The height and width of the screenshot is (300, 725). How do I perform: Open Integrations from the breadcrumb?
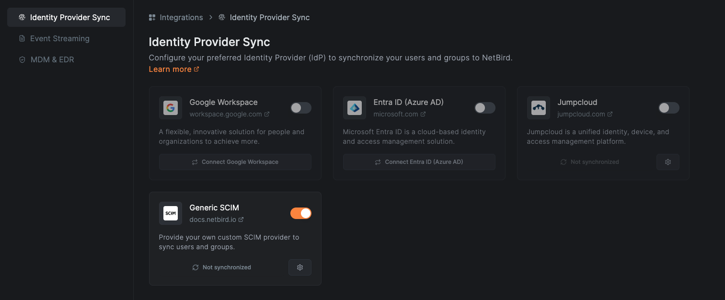tap(180, 17)
